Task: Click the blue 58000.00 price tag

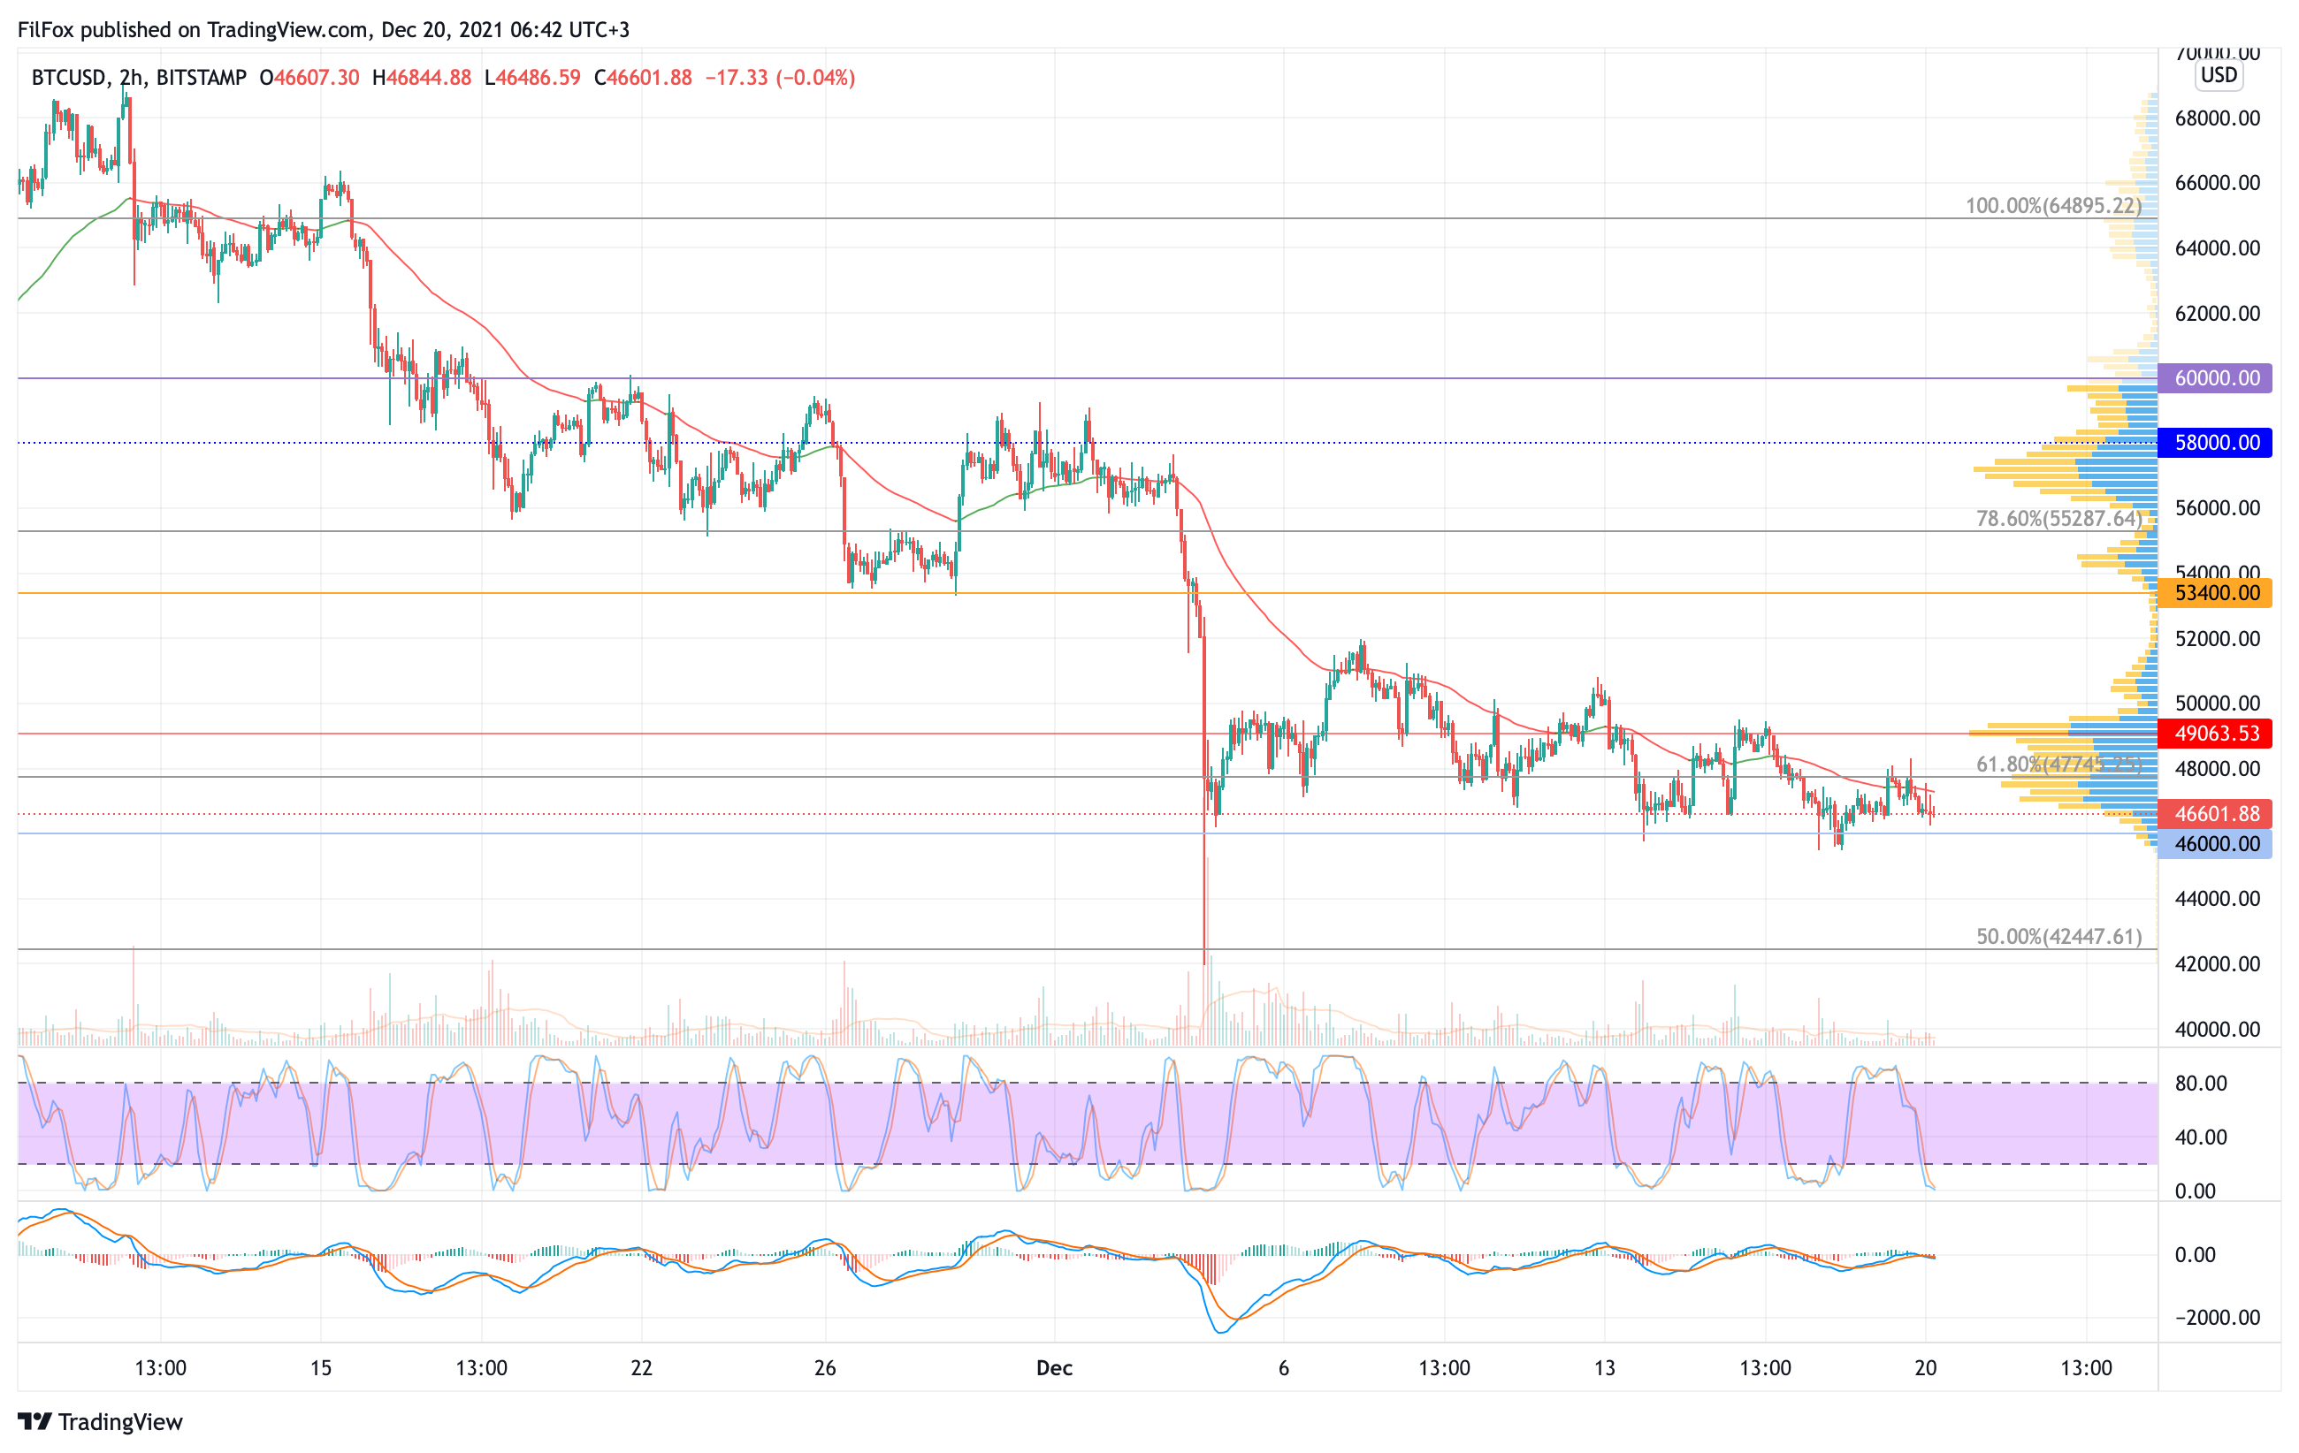Action: [x=2216, y=443]
